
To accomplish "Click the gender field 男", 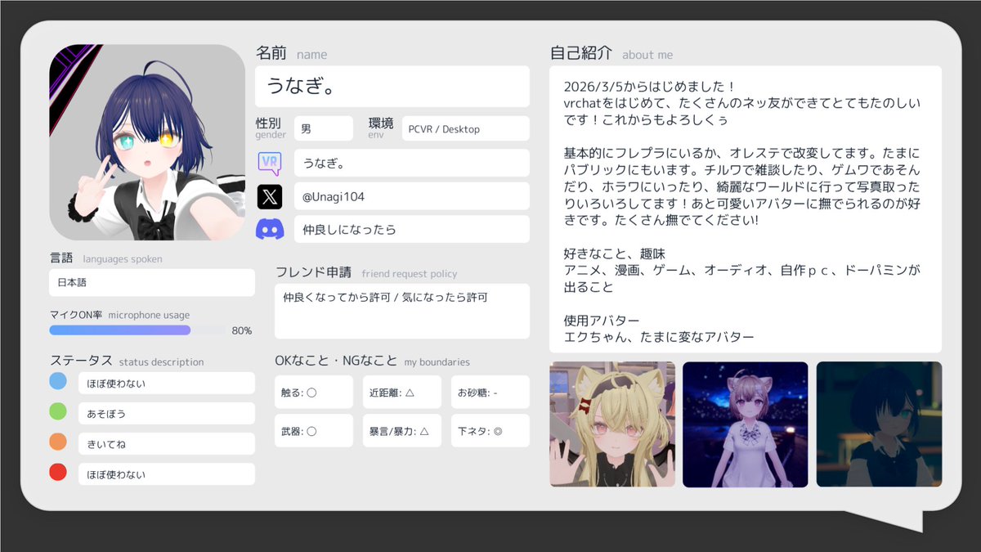I will click(x=324, y=128).
